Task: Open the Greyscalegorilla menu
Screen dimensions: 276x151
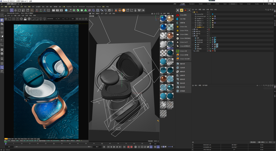Action: pos(91,7)
